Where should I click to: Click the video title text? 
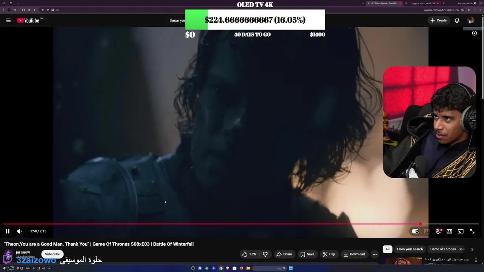click(x=99, y=244)
